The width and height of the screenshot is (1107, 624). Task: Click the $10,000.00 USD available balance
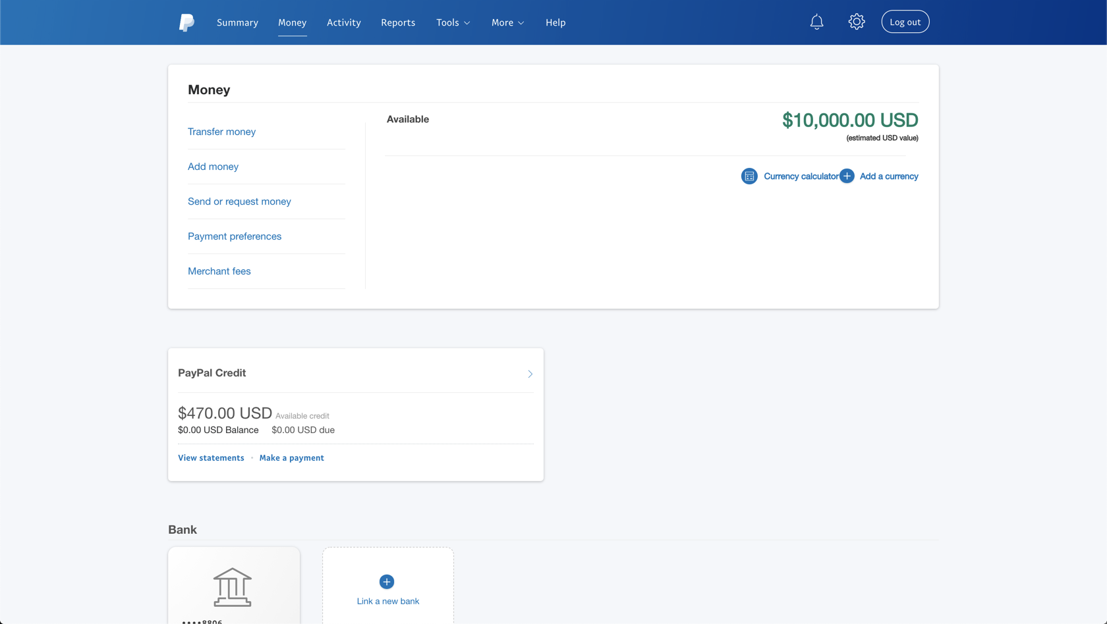click(850, 120)
